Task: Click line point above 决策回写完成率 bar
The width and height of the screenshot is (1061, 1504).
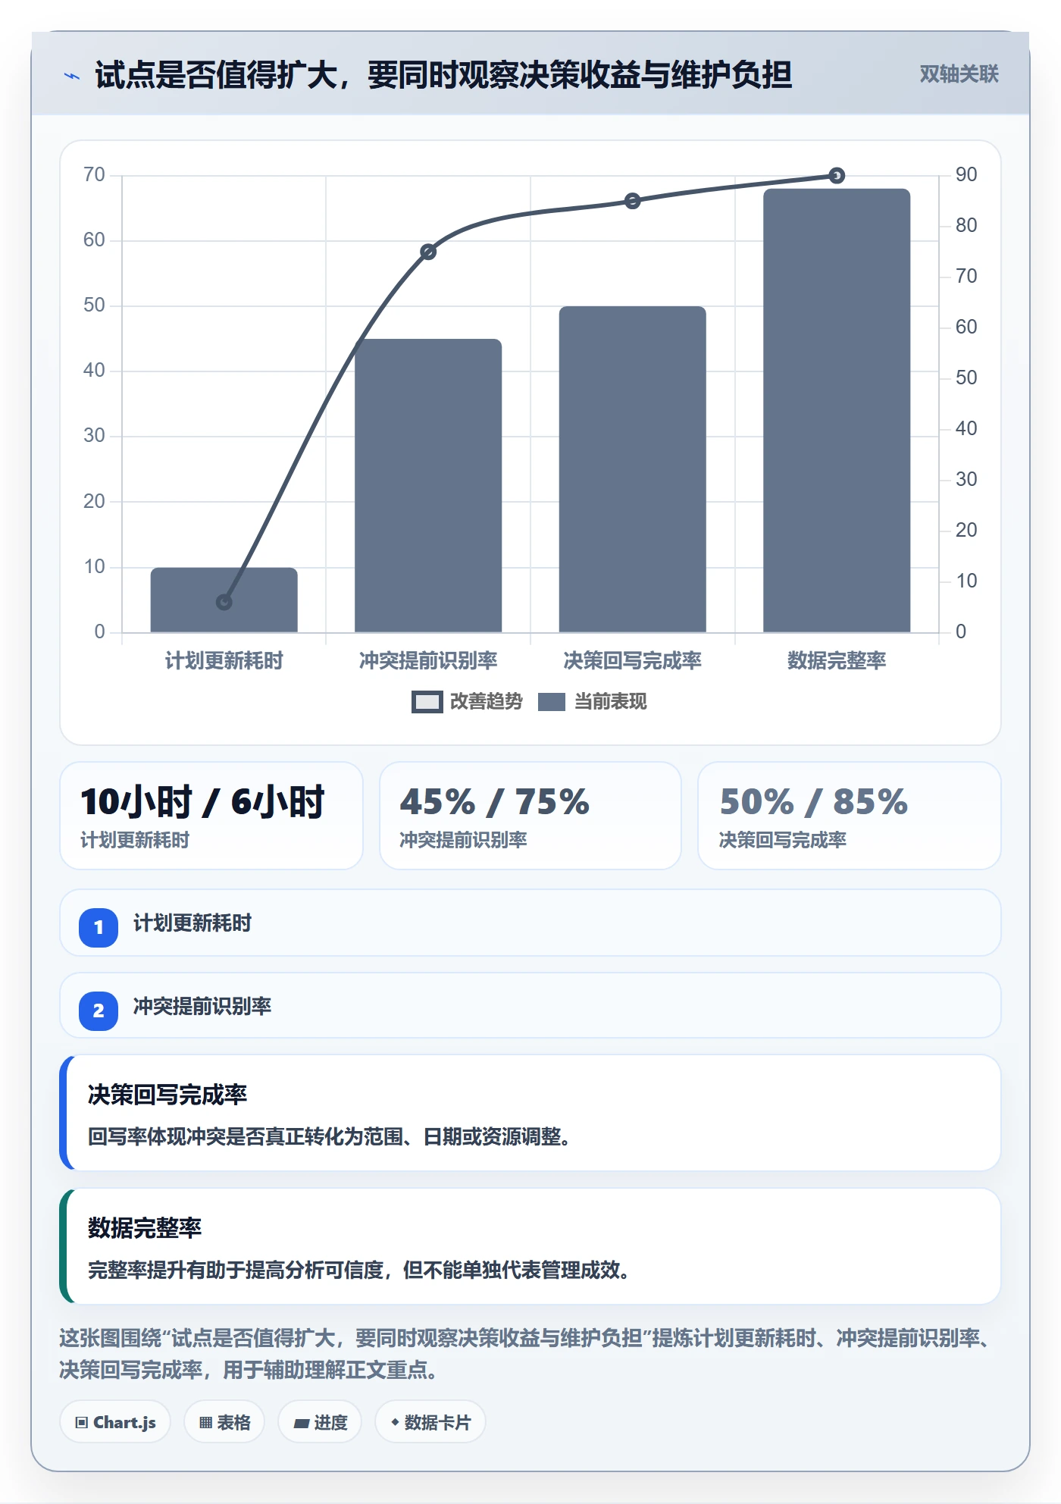Action: (632, 201)
